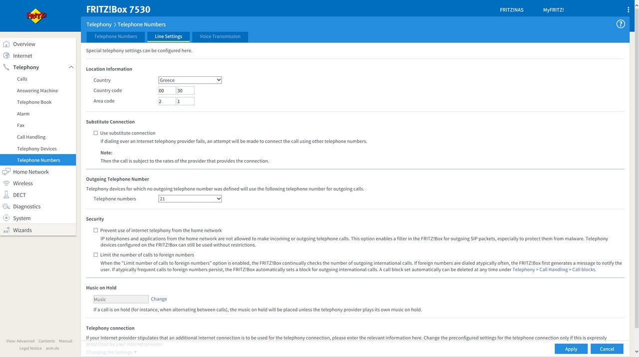Collapse the Telephony menu chevron

[71, 67]
